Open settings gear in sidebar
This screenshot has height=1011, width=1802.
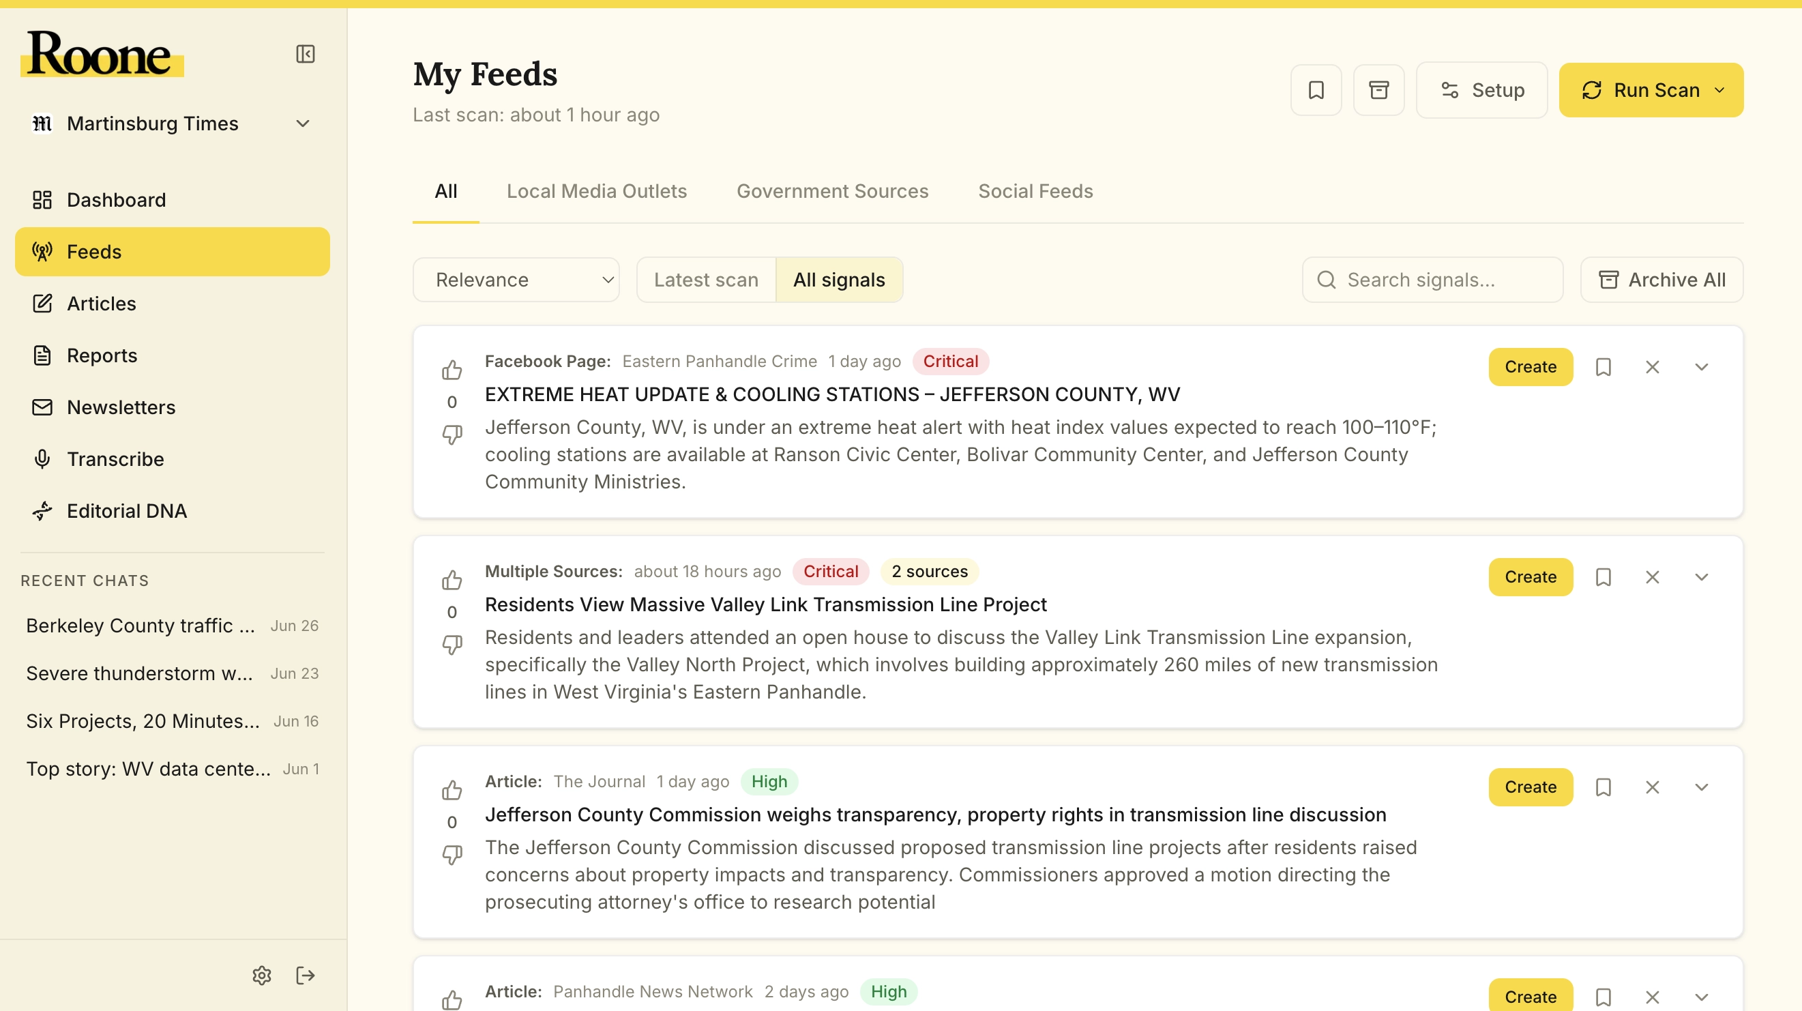(x=262, y=976)
